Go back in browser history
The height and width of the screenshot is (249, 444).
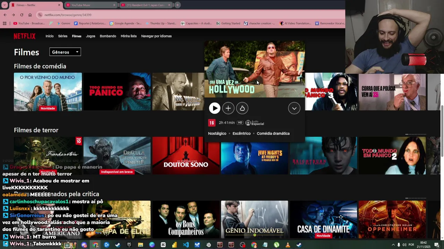pos(5,15)
